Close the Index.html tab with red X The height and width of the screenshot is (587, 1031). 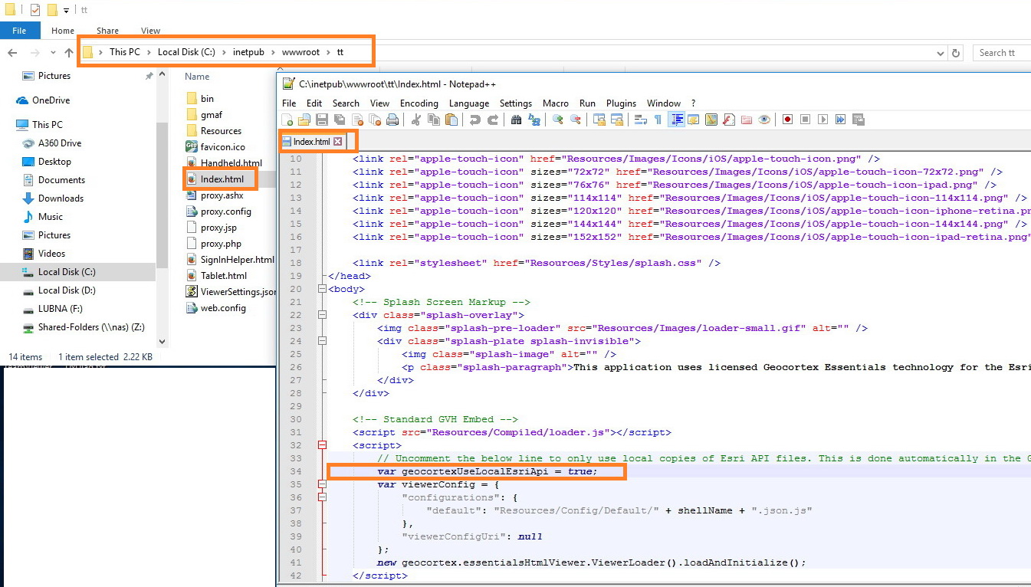337,142
